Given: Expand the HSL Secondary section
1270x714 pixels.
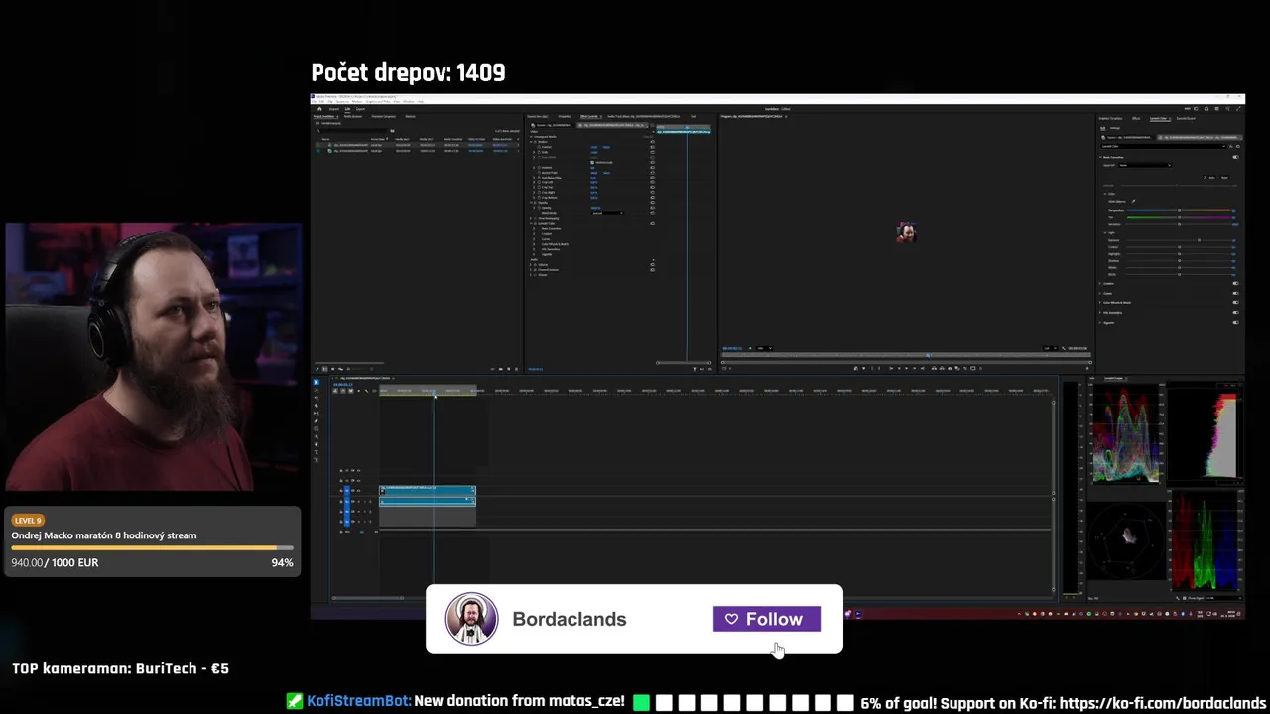Looking at the screenshot, I should point(1099,313).
